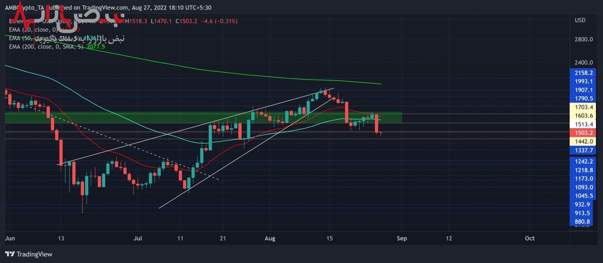Click the TradingView logo at bottom left
The height and width of the screenshot is (263, 603).
click(x=29, y=254)
